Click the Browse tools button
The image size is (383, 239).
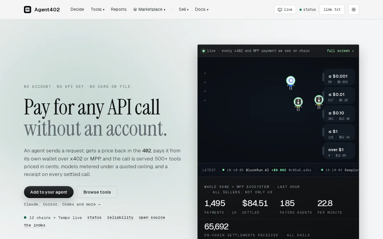tap(97, 192)
